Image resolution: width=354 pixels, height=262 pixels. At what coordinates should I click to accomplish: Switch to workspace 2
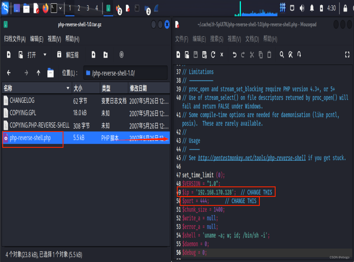(79, 8)
